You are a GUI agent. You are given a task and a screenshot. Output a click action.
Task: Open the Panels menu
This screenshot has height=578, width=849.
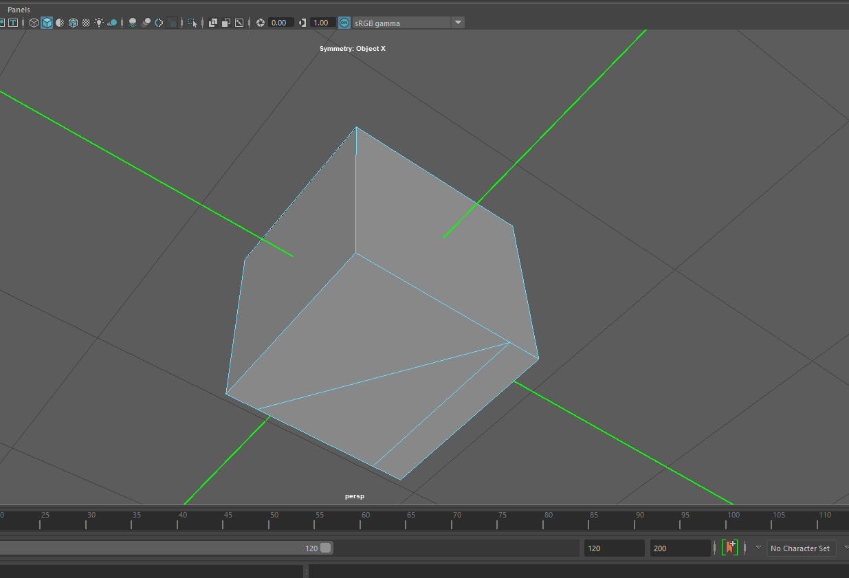point(19,10)
